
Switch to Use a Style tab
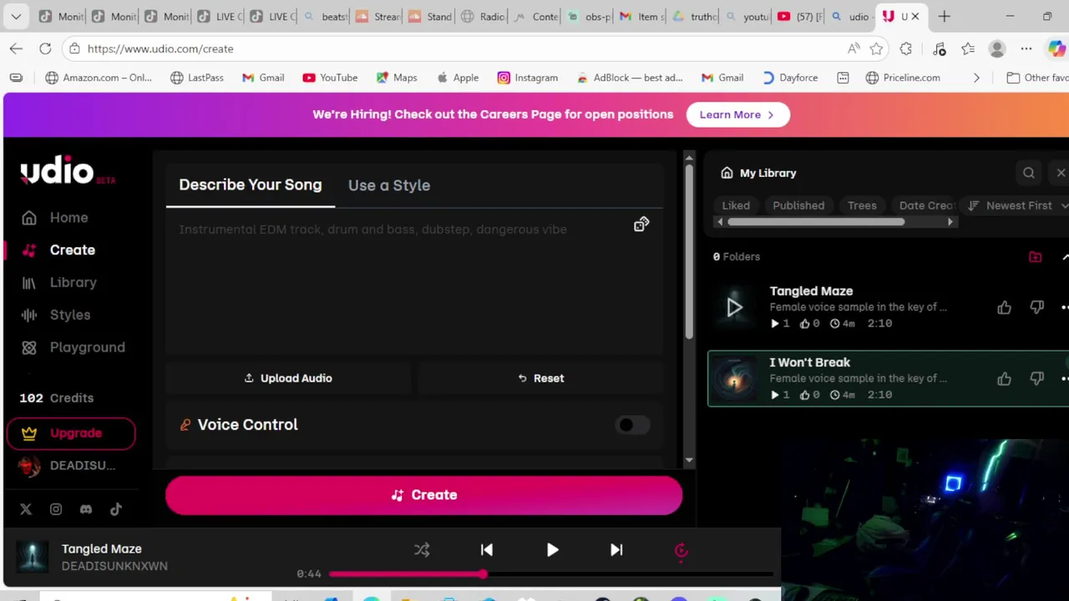[389, 185]
